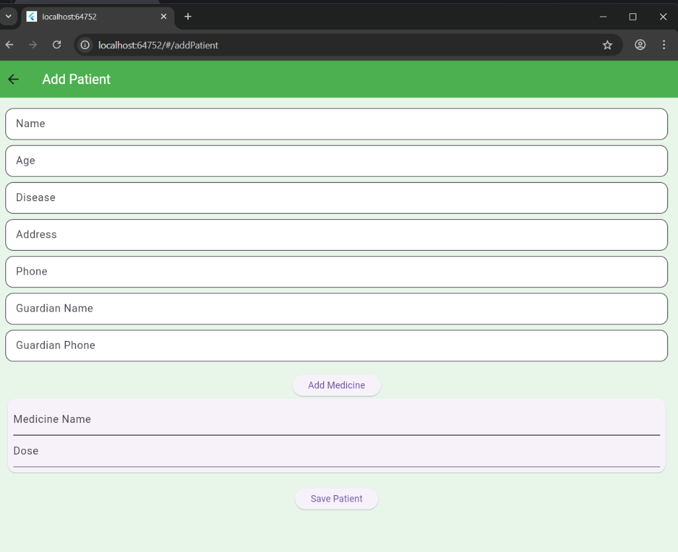Click into the Disease field
Viewport: 678px width, 552px height.
[x=336, y=198]
